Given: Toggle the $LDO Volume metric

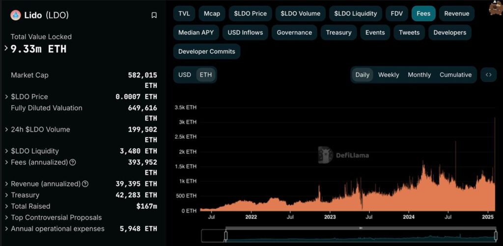Looking at the screenshot, I should (301, 13).
